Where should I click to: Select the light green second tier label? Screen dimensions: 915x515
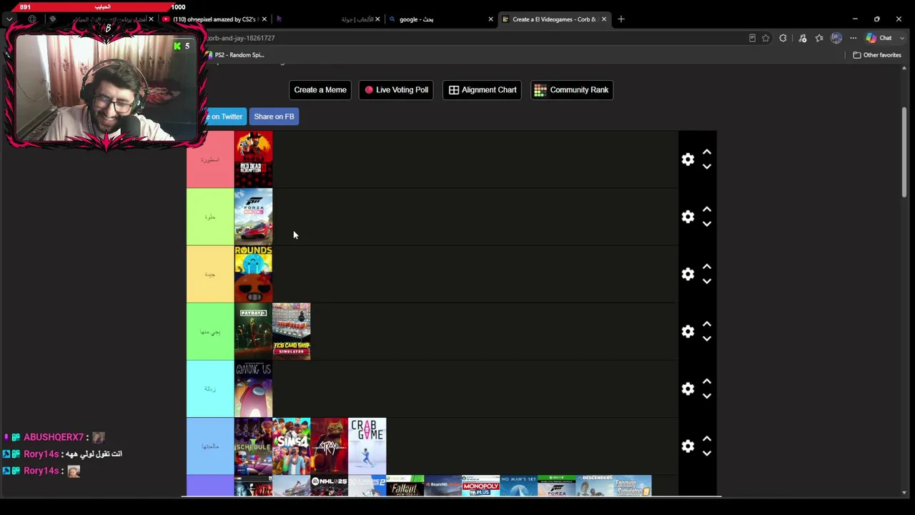[210, 217]
